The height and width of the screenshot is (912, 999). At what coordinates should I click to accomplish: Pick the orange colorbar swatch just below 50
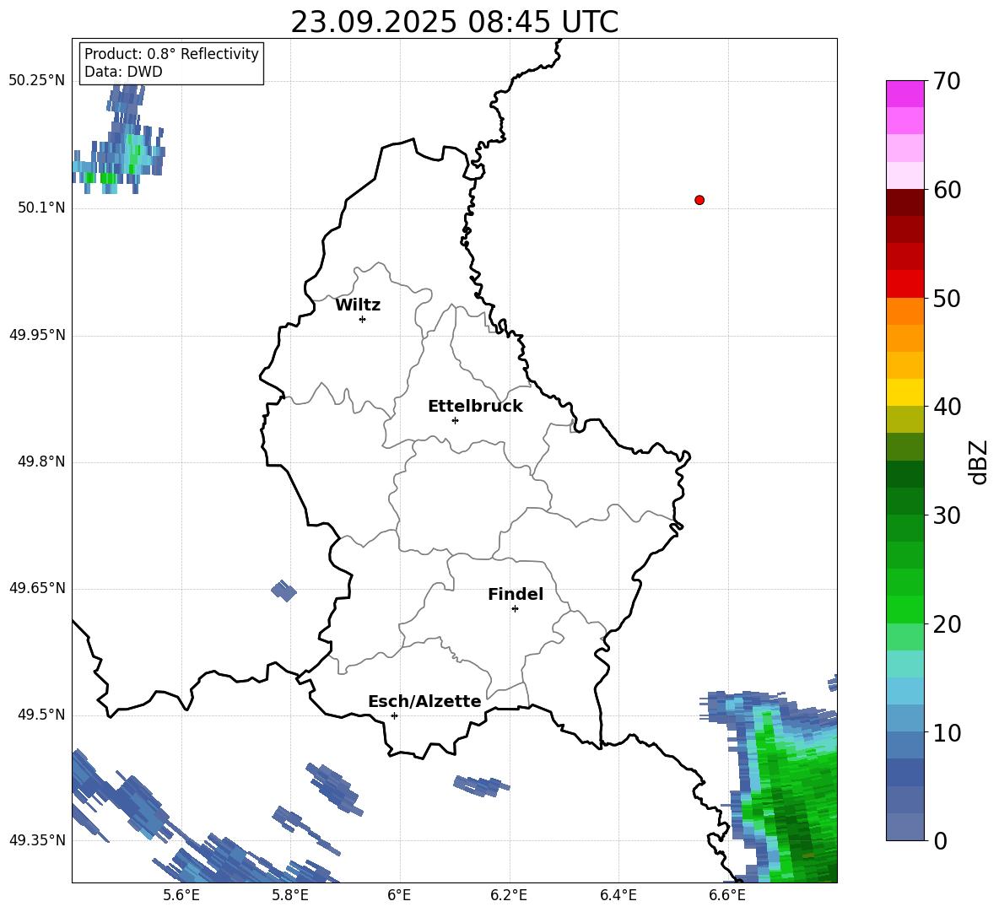904,311
